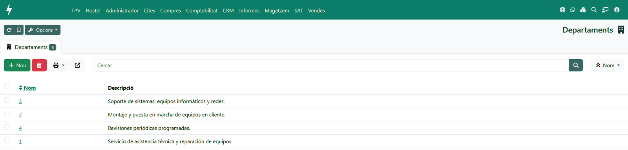628x150 pixels.
Task: Open department link 4
Action: pos(20,128)
